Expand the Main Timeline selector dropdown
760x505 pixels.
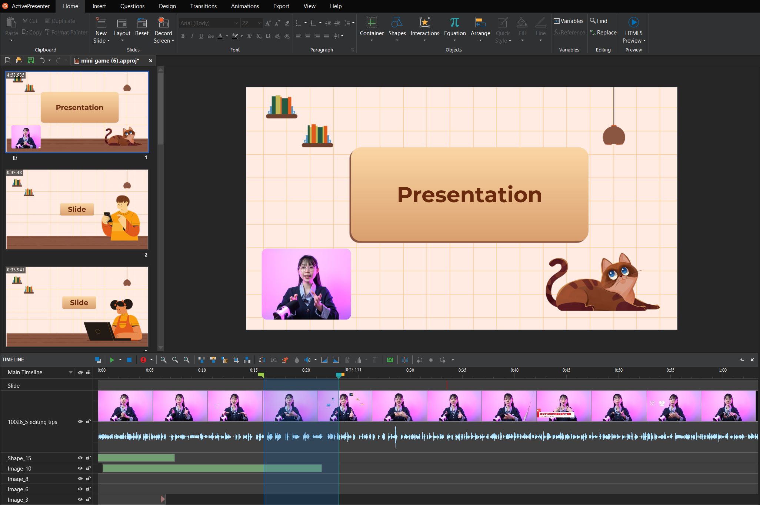[x=70, y=372]
